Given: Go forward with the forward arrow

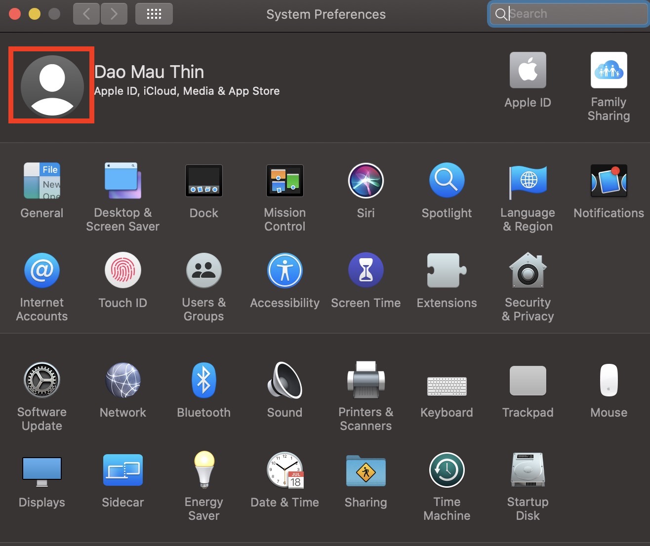Looking at the screenshot, I should [114, 13].
